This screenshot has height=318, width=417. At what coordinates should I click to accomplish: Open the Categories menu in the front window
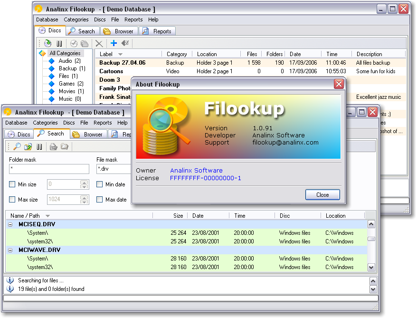[x=45, y=123]
